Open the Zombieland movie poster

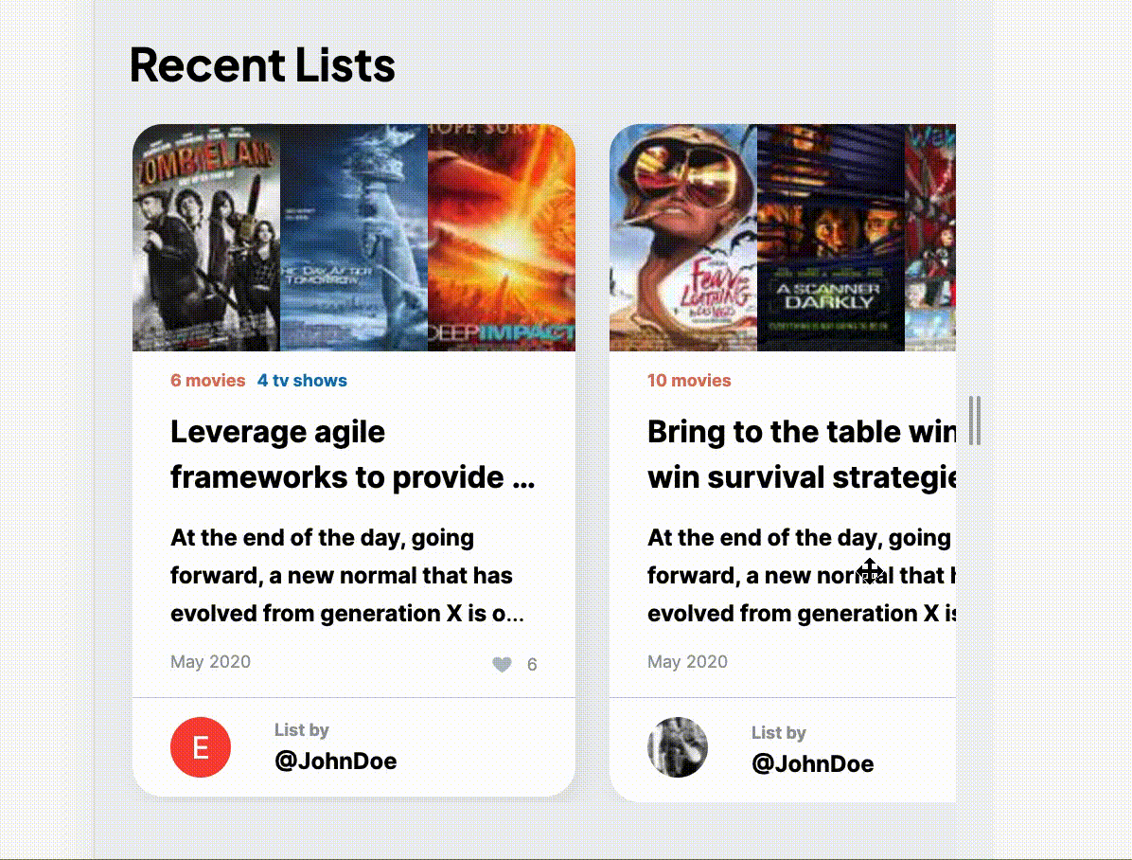point(206,238)
